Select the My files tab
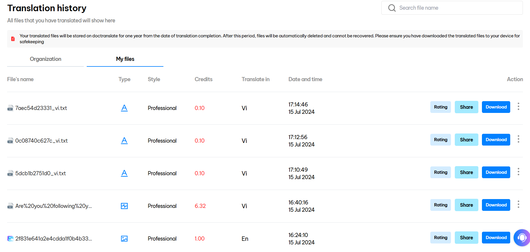Screen dimensions: 530x252 (125, 59)
